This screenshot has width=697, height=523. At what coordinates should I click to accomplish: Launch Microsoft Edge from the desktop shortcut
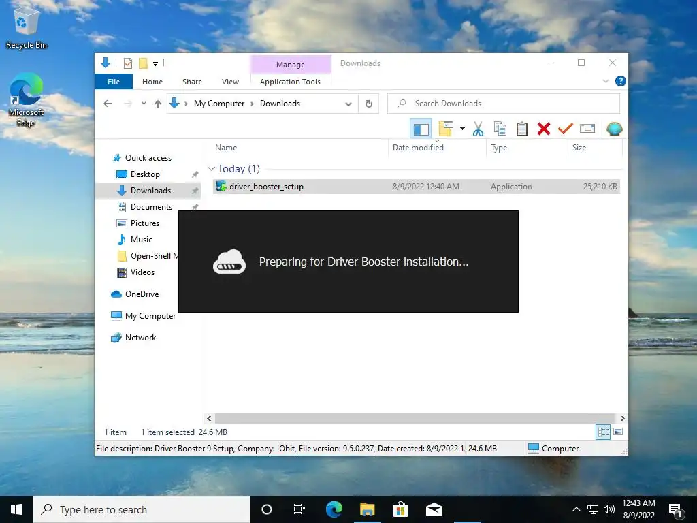pyautogui.click(x=27, y=99)
